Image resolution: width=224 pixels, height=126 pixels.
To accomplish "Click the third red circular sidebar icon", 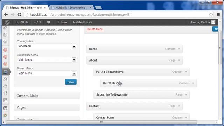I will tap(5, 64).
